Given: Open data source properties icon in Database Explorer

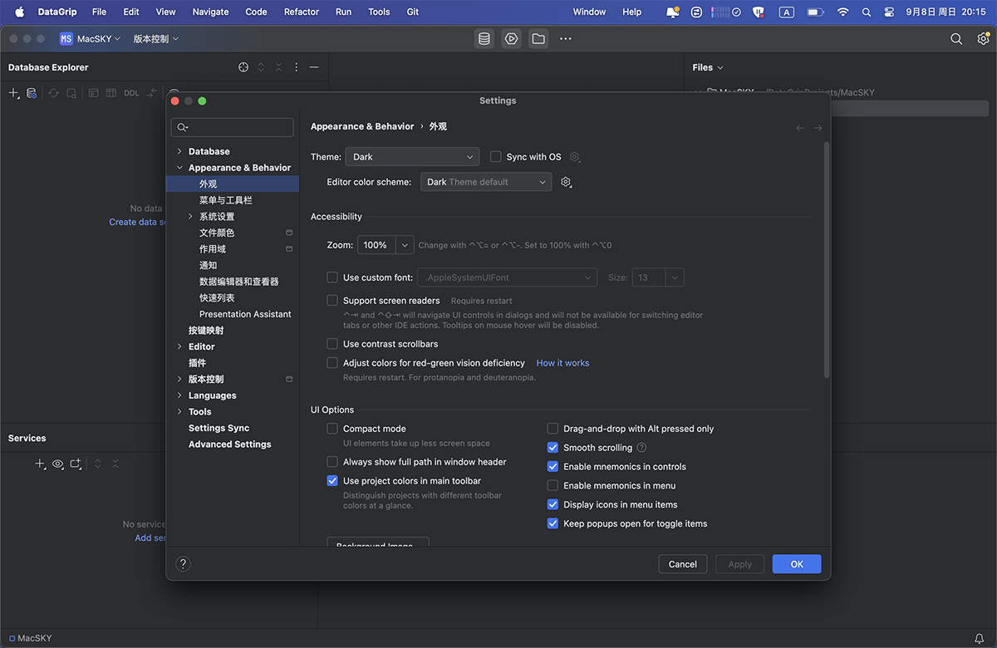Looking at the screenshot, I should pyautogui.click(x=32, y=93).
